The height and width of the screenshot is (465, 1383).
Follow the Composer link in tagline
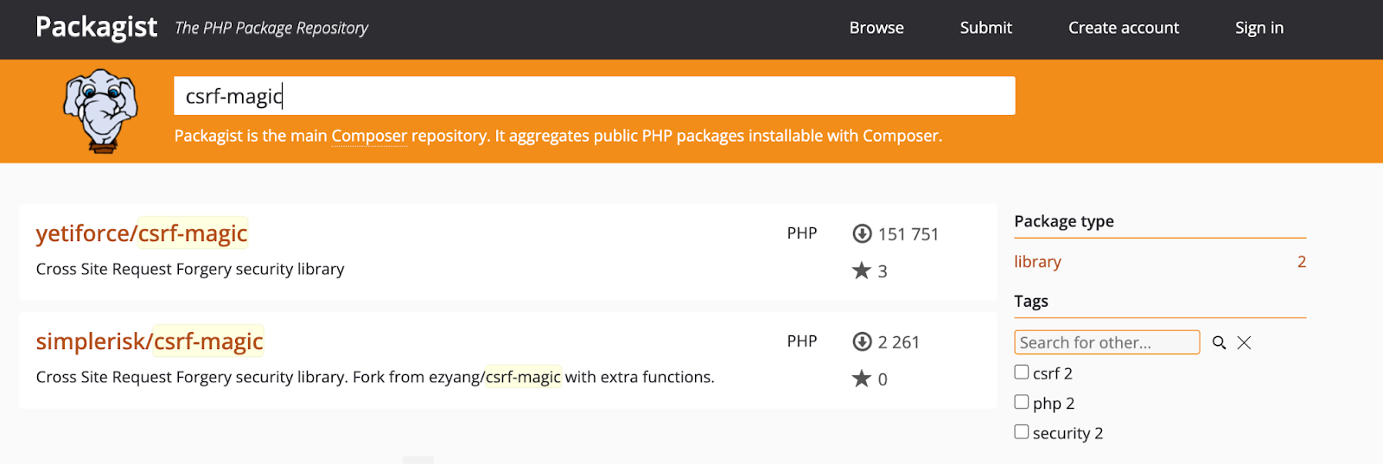click(369, 136)
